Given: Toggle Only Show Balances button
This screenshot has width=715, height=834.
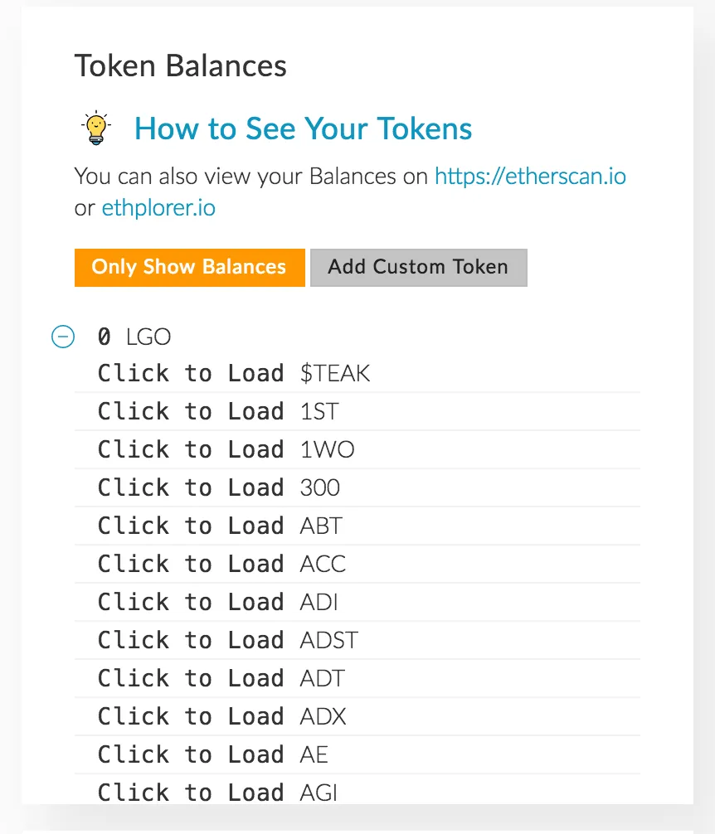Looking at the screenshot, I should point(189,268).
